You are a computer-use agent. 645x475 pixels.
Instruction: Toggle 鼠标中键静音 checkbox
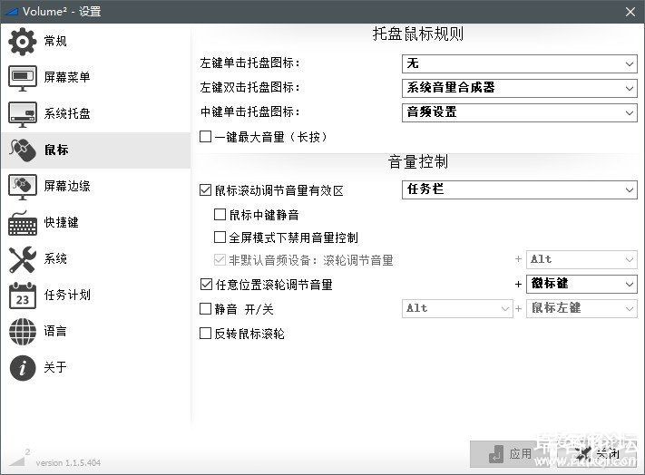coord(220,215)
